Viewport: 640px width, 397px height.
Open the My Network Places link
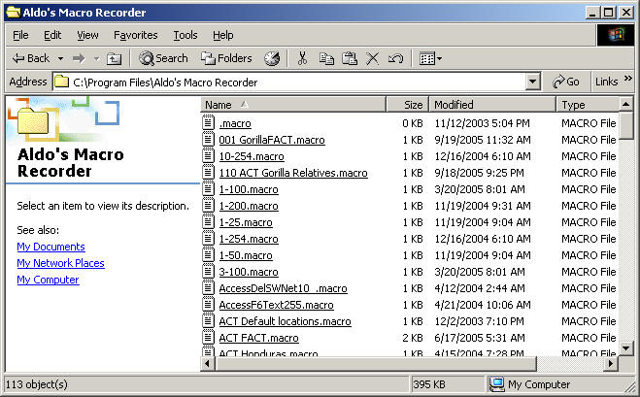coord(61,263)
